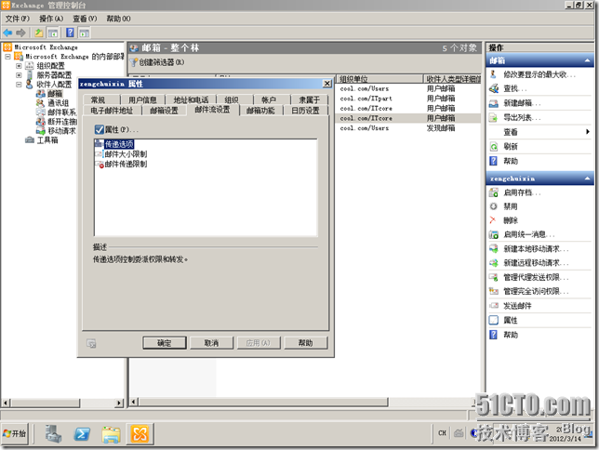Click 导出列表 in the actions pane
Screen dimensions: 599x450
pyautogui.click(x=521, y=118)
